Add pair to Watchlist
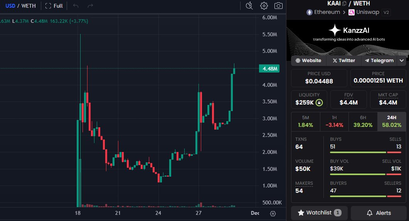This screenshot has width=409, height=221. point(319,213)
